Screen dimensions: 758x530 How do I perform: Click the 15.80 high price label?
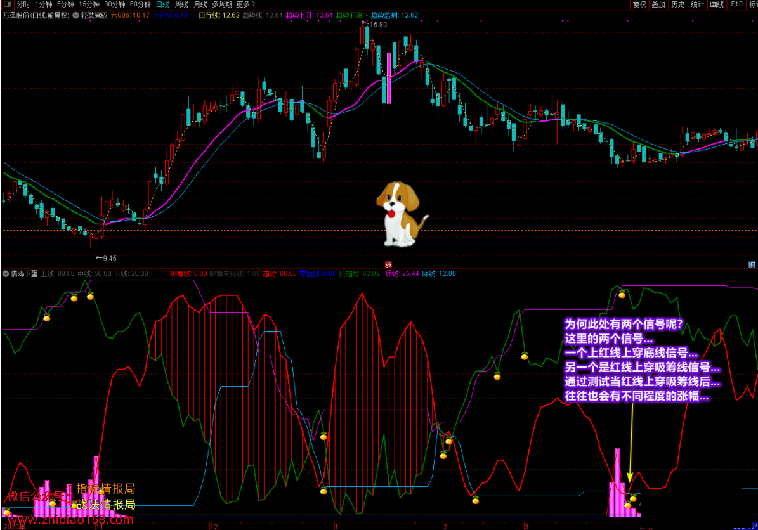(x=378, y=25)
